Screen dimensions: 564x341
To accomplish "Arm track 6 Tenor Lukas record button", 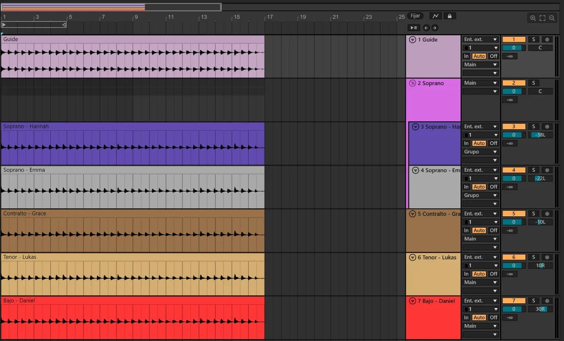I will tap(547, 257).
